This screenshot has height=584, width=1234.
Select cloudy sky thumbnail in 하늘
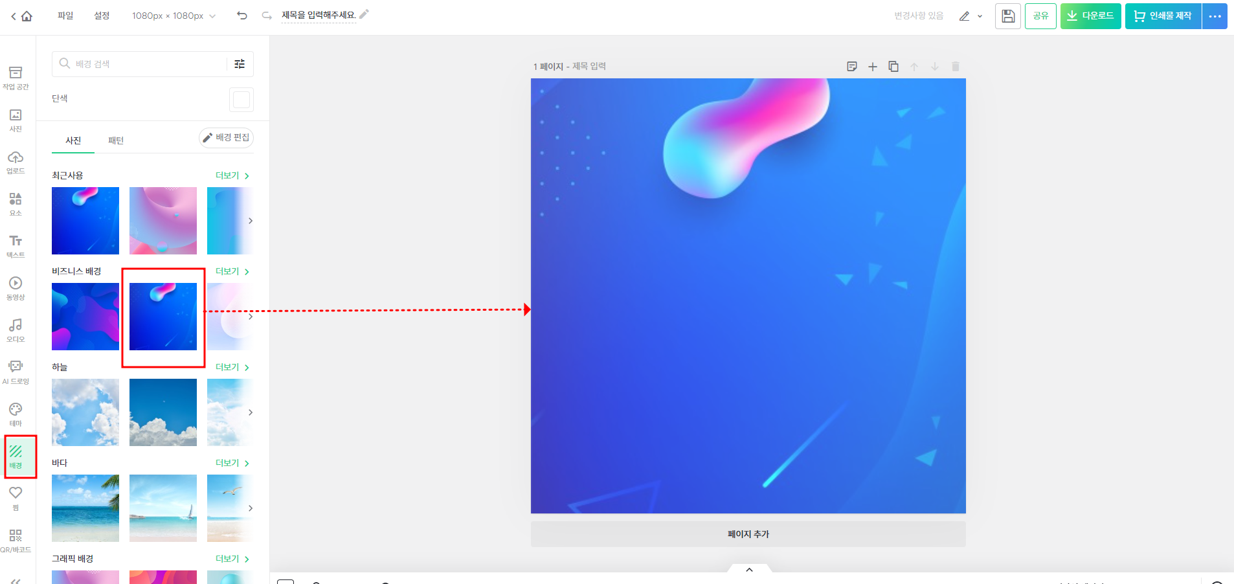click(x=85, y=412)
